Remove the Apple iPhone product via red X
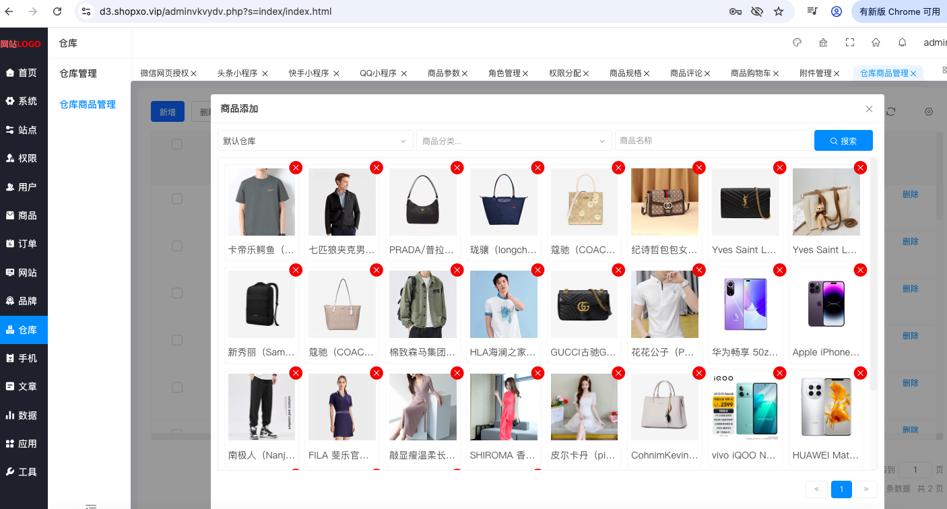947x509 pixels. click(x=860, y=270)
